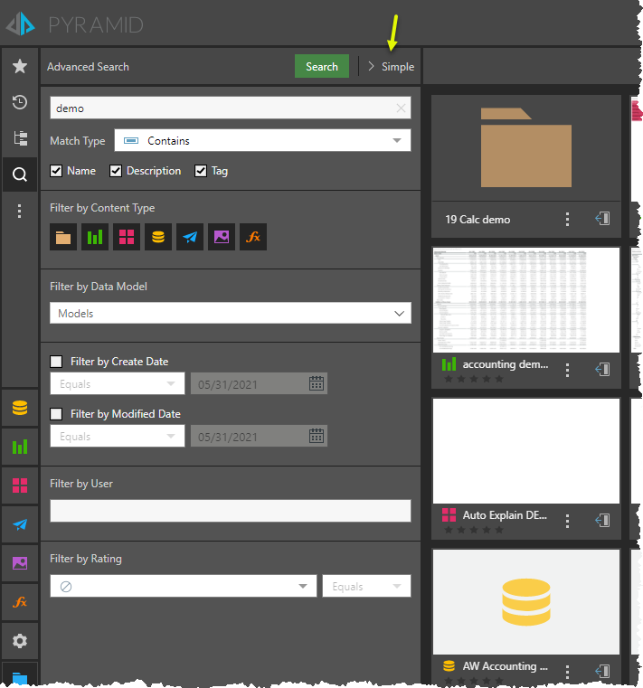Uncheck the Name checkbox
Image resolution: width=643 pixels, height=688 pixels.
[56, 171]
